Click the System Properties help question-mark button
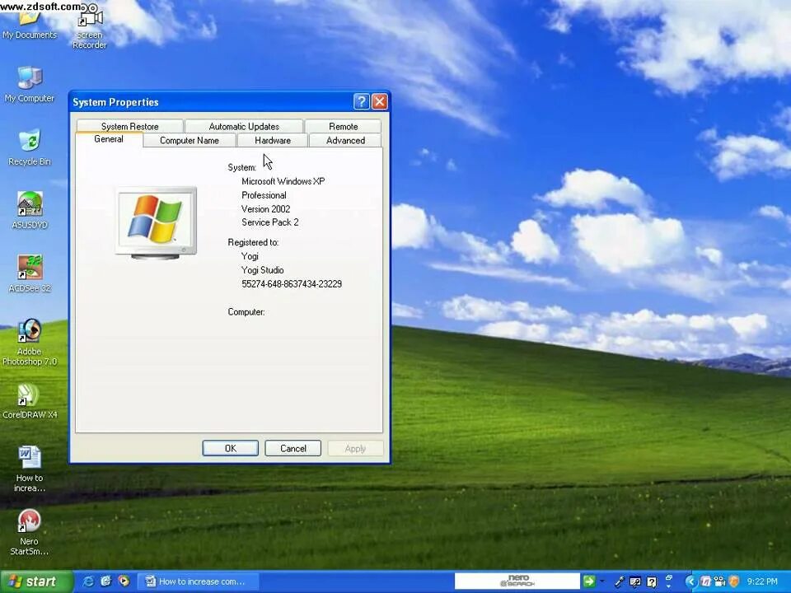This screenshot has height=593, width=791. (361, 102)
